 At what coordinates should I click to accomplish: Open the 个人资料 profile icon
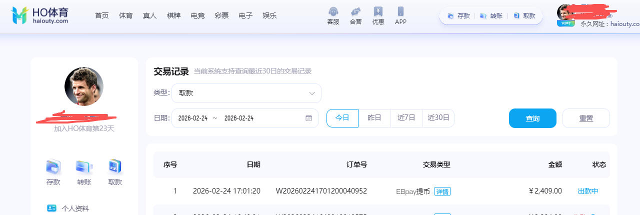coord(51,208)
